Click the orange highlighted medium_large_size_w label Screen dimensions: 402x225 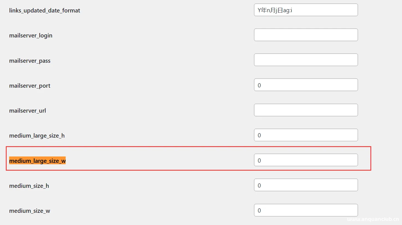(x=37, y=161)
